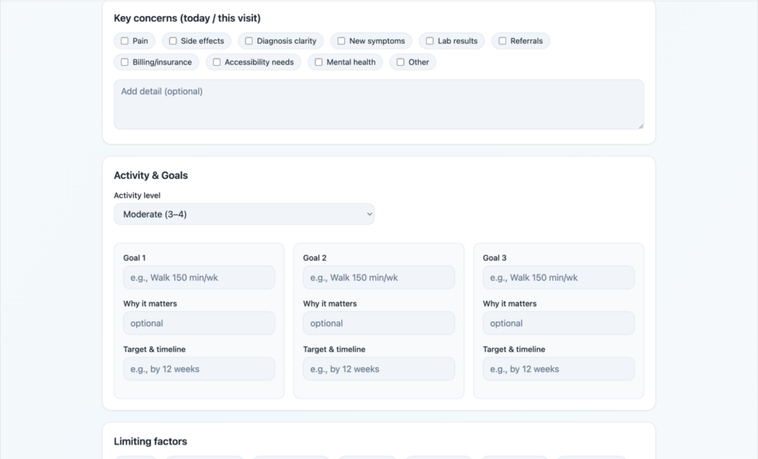Select the Goal 3 input field

click(x=558, y=278)
